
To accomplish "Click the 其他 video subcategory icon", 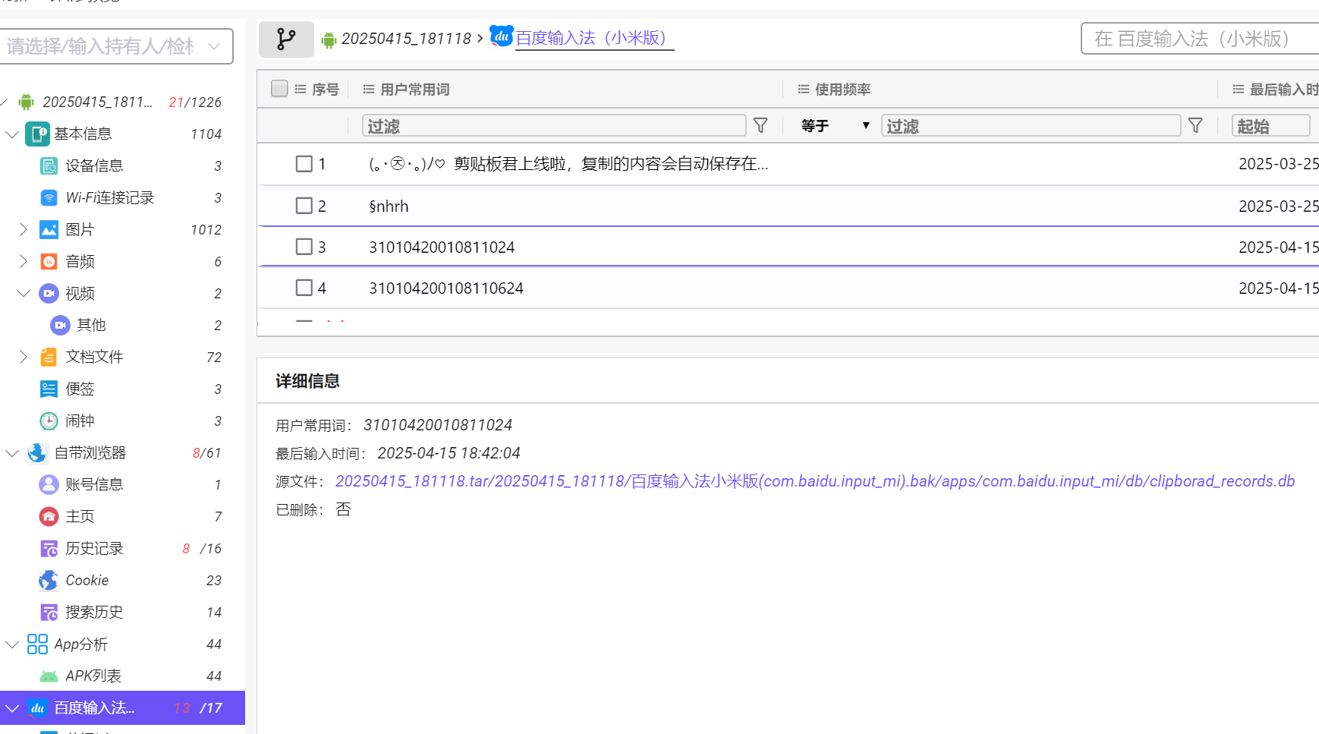I will 60,325.
